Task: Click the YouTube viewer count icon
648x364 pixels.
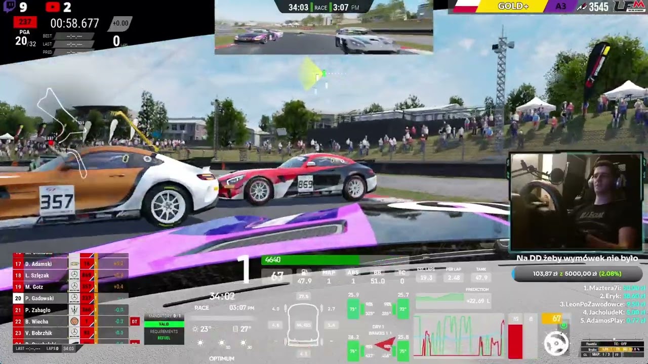Action: [x=53, y=7]
